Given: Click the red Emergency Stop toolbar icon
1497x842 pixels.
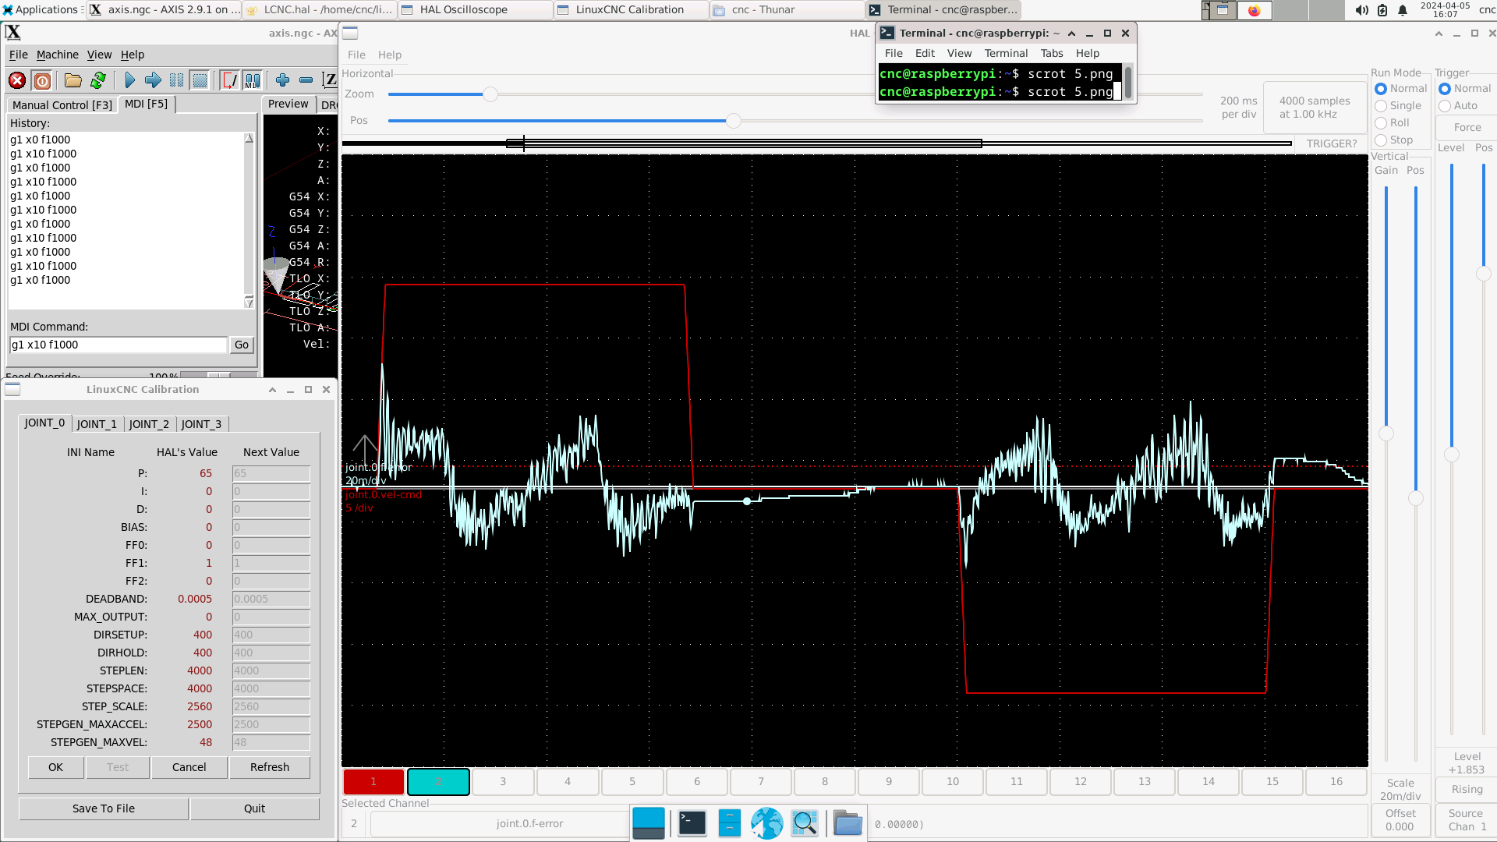Looking at the screenshot, I should (17, 80).
